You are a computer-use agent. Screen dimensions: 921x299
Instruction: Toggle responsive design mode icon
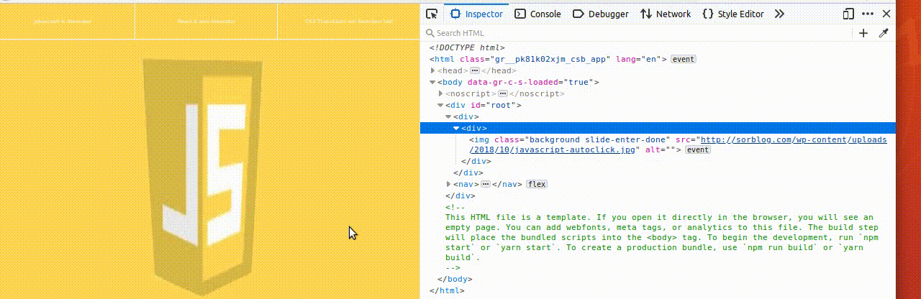[x=849, y=14]
